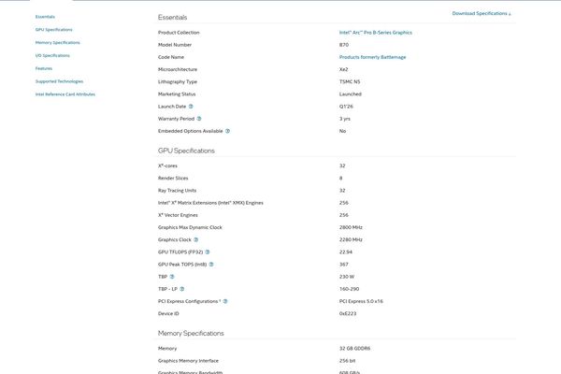Open the Warranty Period info icon
Image resolution: width=561 pixels, height=374 pixels.
point(199,119)
